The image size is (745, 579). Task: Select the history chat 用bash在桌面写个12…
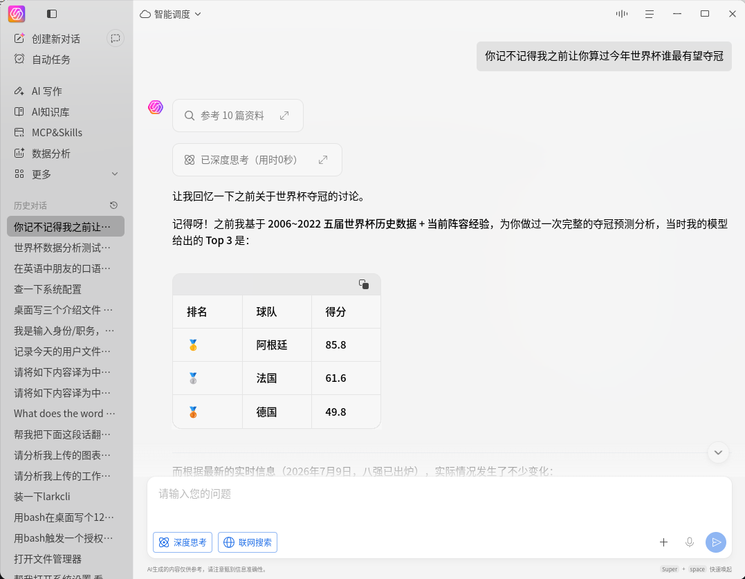pos(66,517)
